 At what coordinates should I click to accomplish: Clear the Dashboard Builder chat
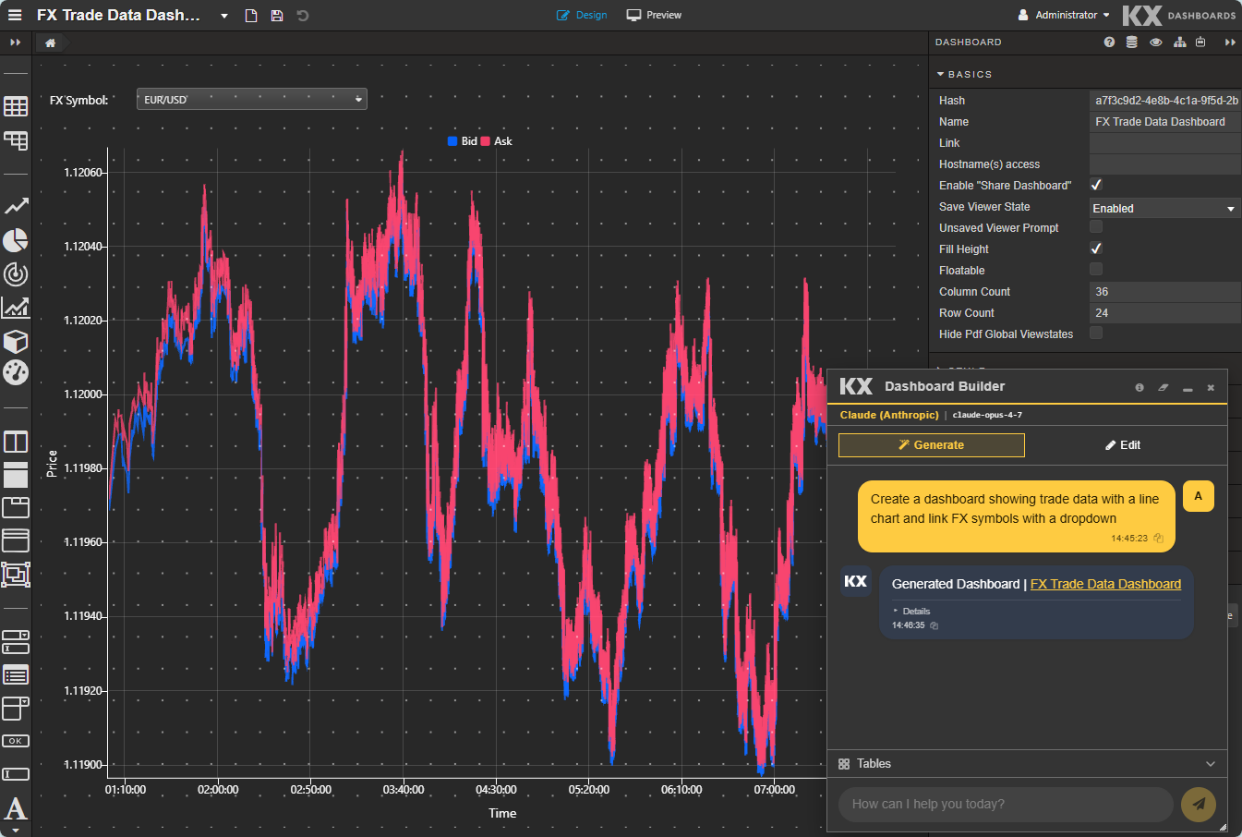[x=1164, y=388]
